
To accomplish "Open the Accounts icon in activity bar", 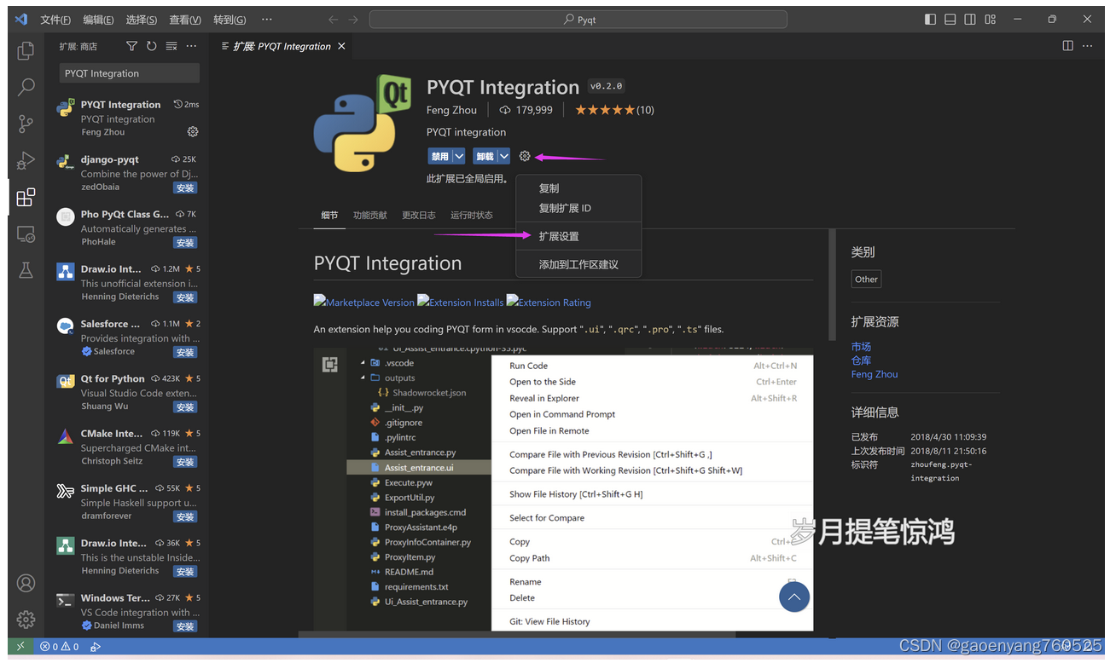I will pyautogui.click(x=26, y=583).
